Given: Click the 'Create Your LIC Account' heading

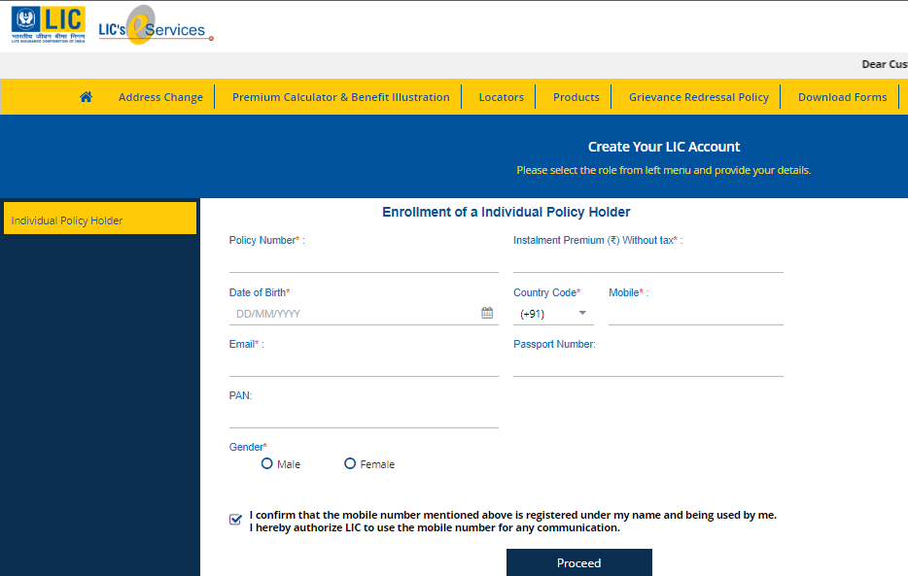Looking at the screenshot, I should (x=664, y=147).
